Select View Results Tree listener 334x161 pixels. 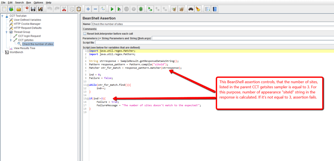point(25,48)
